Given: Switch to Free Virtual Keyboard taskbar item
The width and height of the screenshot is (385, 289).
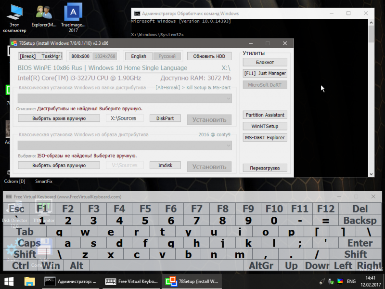Looking at the screenshot, I should coord(131,282).
